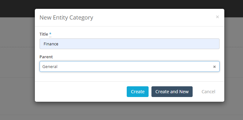Image resolution: width=243 pixels, height=120 pixels.
Task: Place cursor in the Finance text
Action: tap(51, 44)
